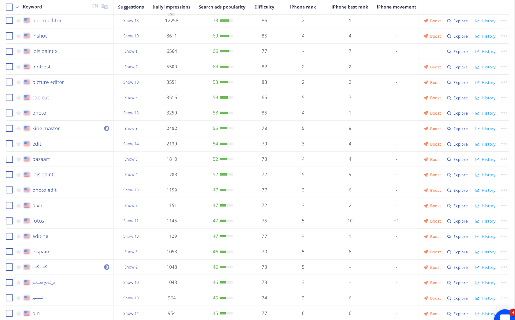Sort by Search ads popularity column

click(x=222, y=7)
